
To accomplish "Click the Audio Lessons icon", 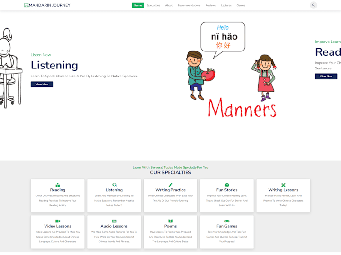I will click(114, 221).
